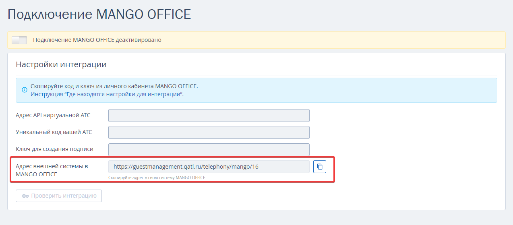Click the 'Адрес API виртуальной АТС' label
This screenshot has height=225, width=513.
click(x=53, y=115)
